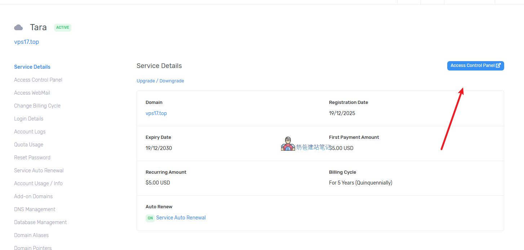
Task: Select Reset Password in the sidebar
Action: (x=32, y=158)
